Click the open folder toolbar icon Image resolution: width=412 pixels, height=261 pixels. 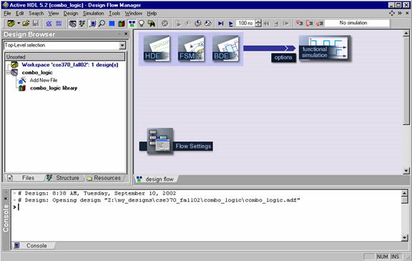click(x=26, y=24)
